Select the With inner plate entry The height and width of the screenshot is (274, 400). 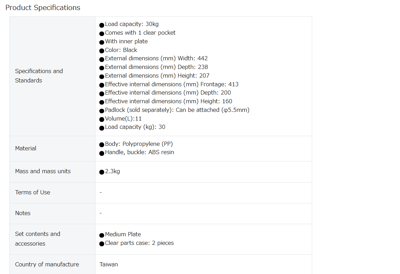[126, 42]
